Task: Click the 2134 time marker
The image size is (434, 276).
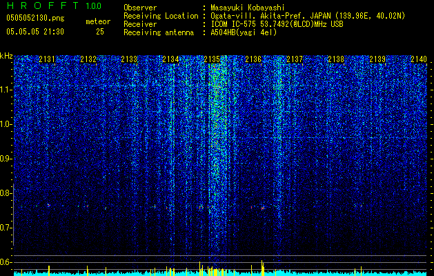Action: click(170, 59)
